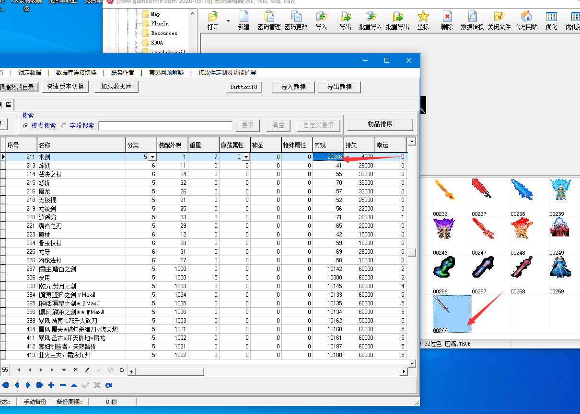
Task: Open the dropdown arrow beside 打开
Action: tap(228, 21)
